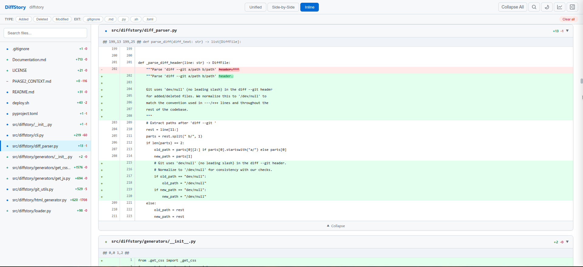The image size is (583, 267).
Task: Select src/diffstory/diff_parser.py in the file list
Action: [x=46, y=146]
